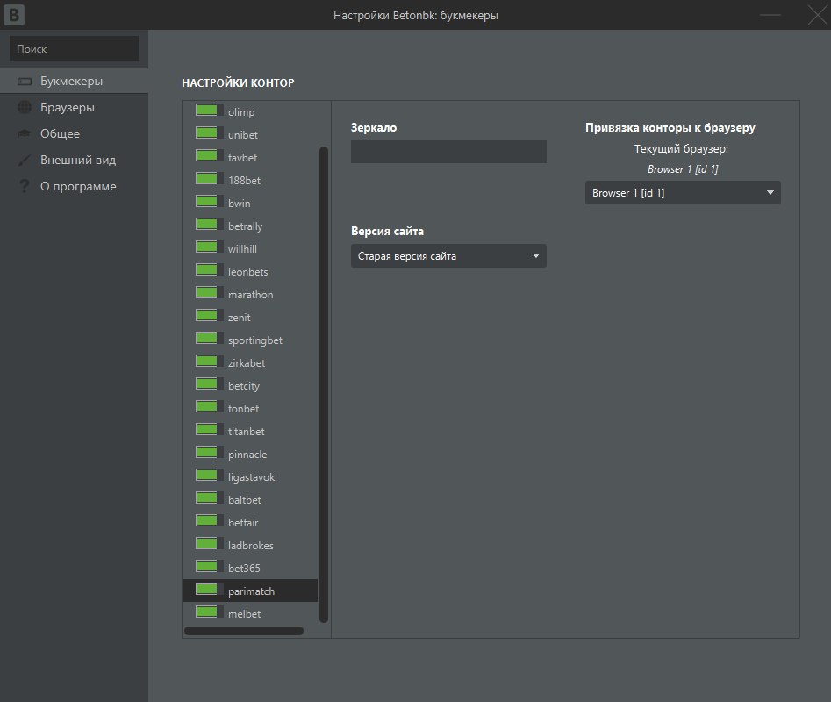Go to the Общее section

coord(75,133)
